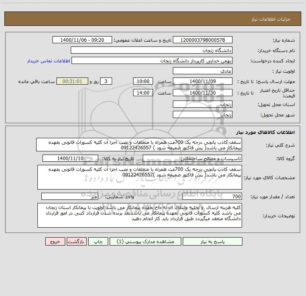Screen dimensions: 306x296
Task: Click the توضیحات خریدار label
Action: pyautogui.click(x=279, y=216)
